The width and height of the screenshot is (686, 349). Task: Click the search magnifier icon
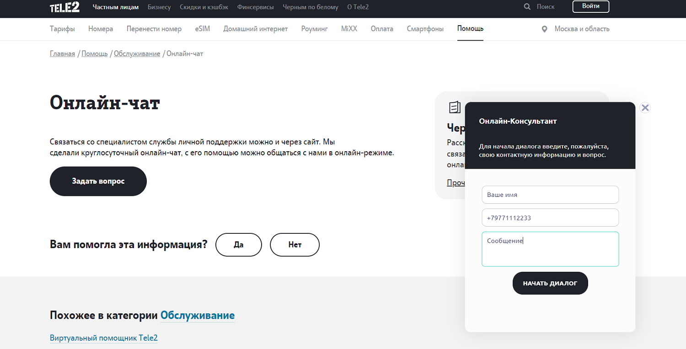coord(527,7)
